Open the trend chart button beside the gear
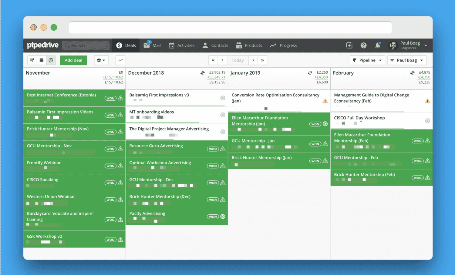 pyautogui.click(x=120, y=60)
